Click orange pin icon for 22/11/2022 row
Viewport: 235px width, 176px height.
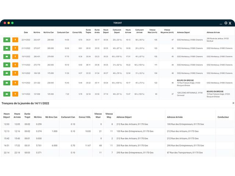click(15, 40)
